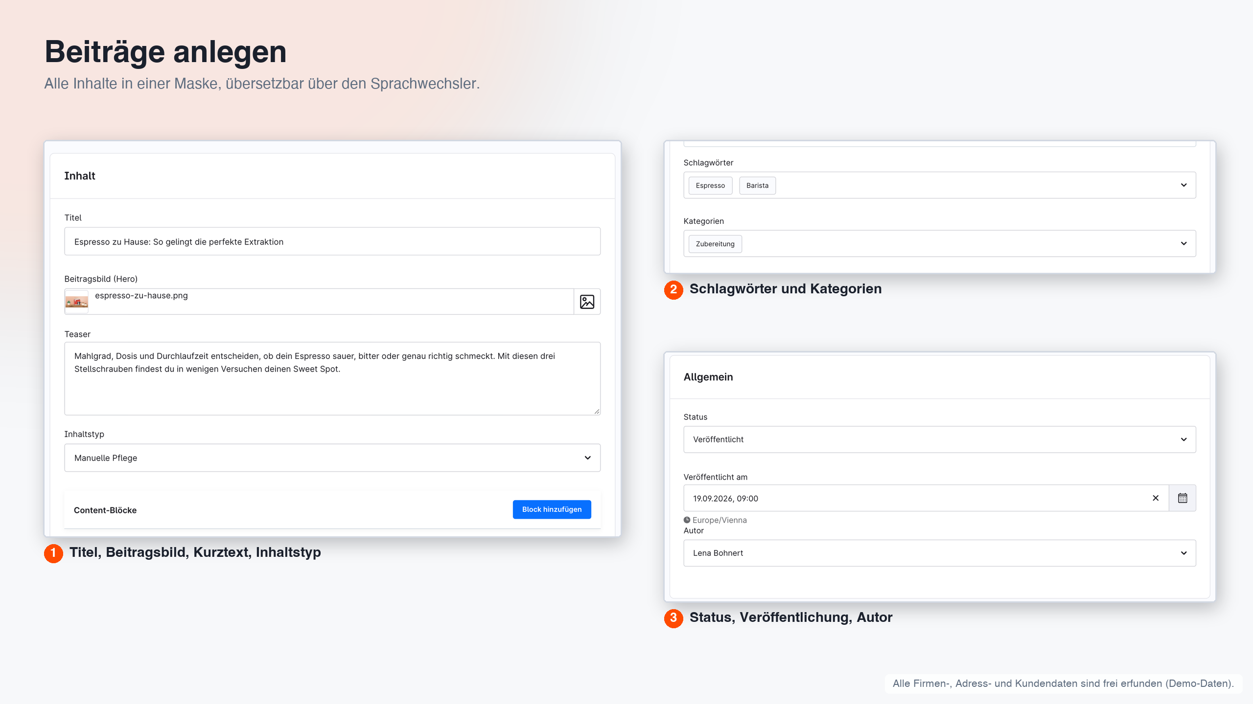Screen dimensions: 1253x704
Task: Open the image picker for Beitragsbild
Action: tap(587, 302)
